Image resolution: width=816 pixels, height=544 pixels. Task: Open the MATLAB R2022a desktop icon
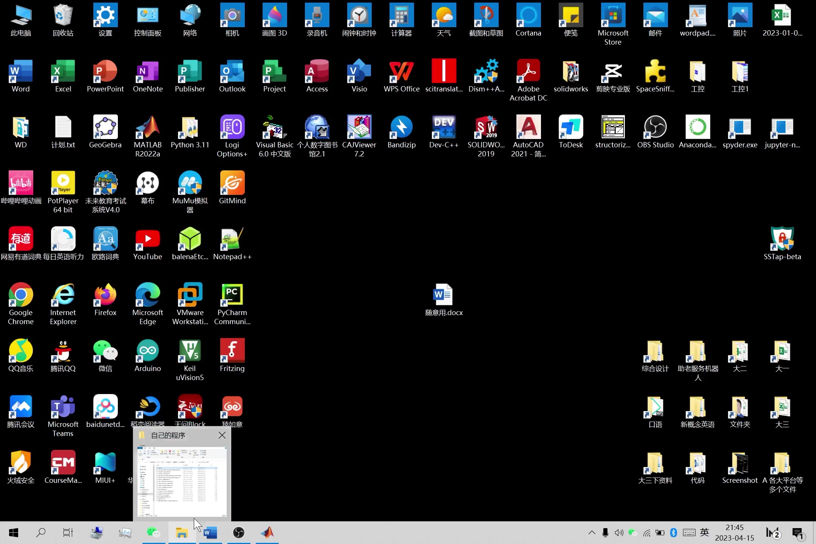148,128
